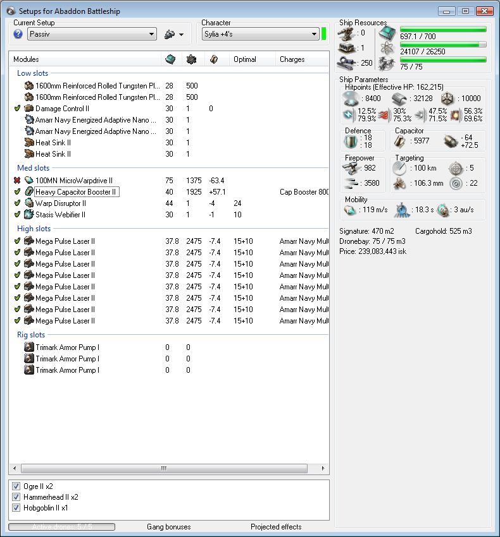
Task: Select the last Trimark Armor Pump I row
Action: coord(169,370)
